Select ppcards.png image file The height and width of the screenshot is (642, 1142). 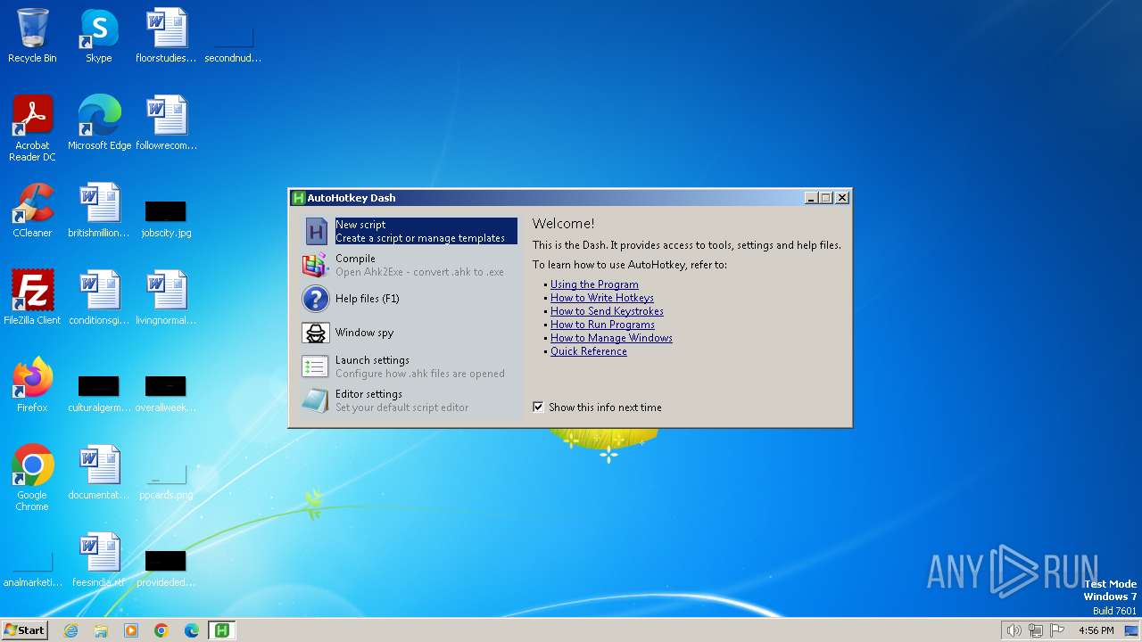(x=166, y=474)
